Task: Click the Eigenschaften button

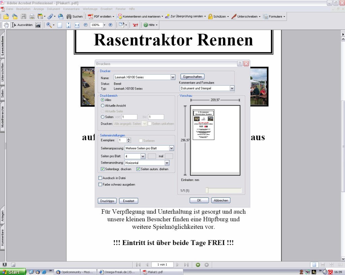Action: (x=192, y=77)
